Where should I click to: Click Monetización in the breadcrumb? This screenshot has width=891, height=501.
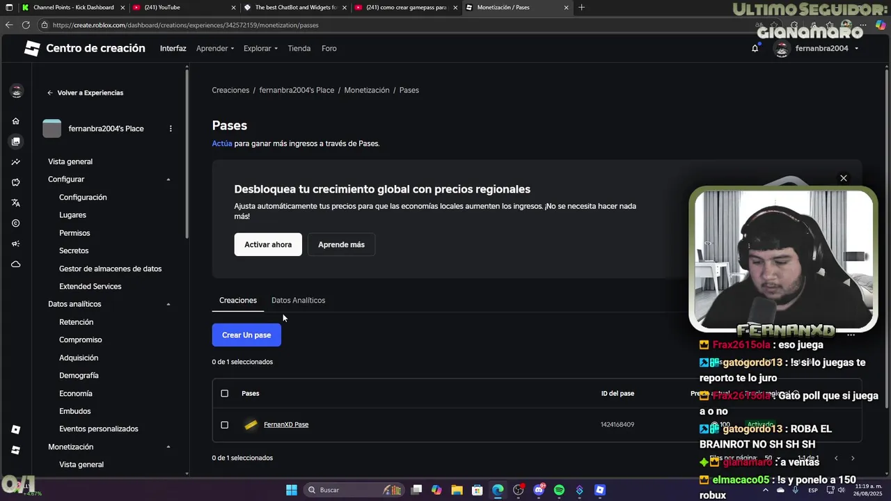[x=367, y=90]
